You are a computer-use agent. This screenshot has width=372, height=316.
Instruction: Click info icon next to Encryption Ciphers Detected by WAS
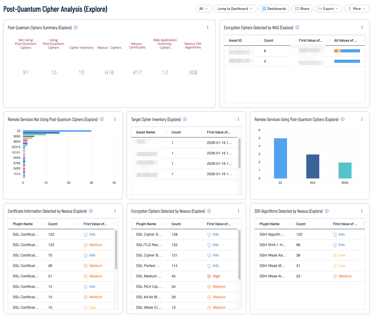[x=297, y=27]
